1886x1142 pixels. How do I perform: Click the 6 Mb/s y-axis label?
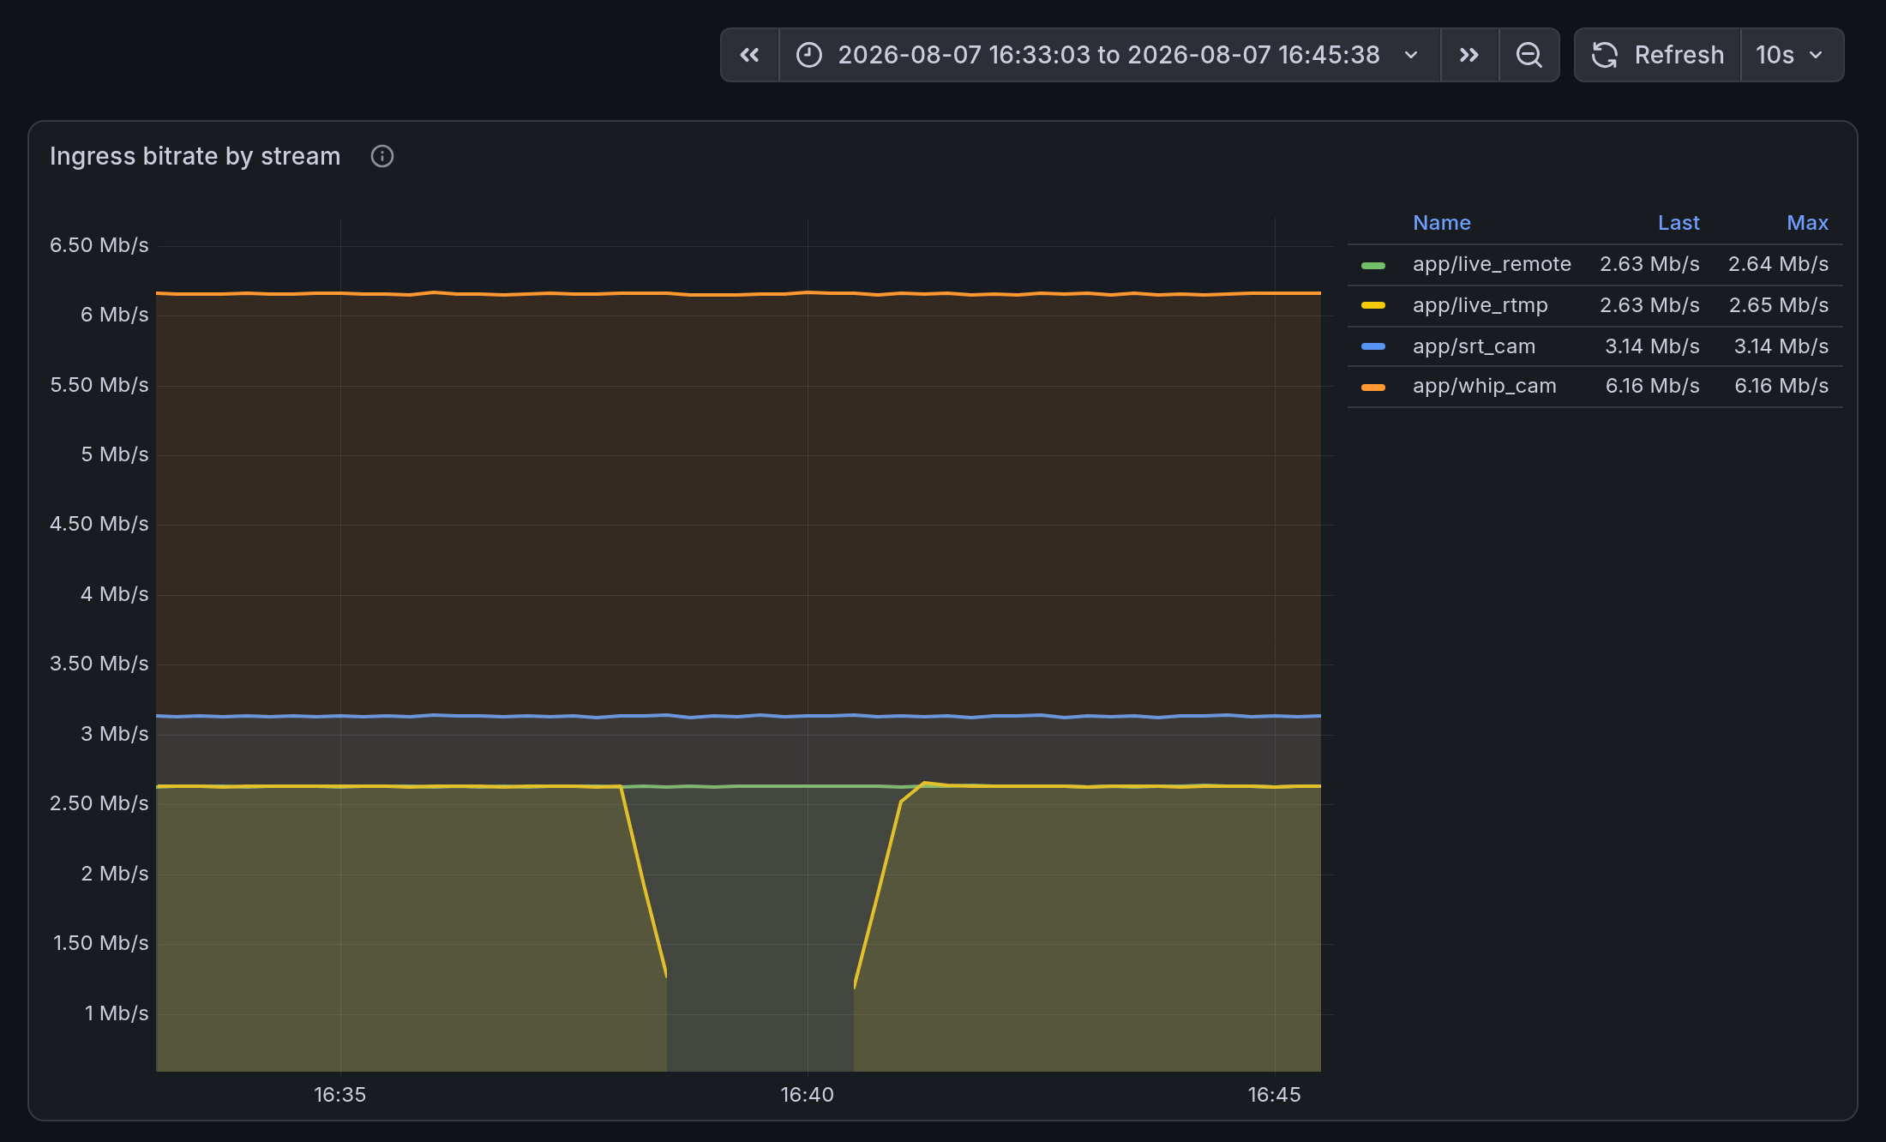point(115,315)
